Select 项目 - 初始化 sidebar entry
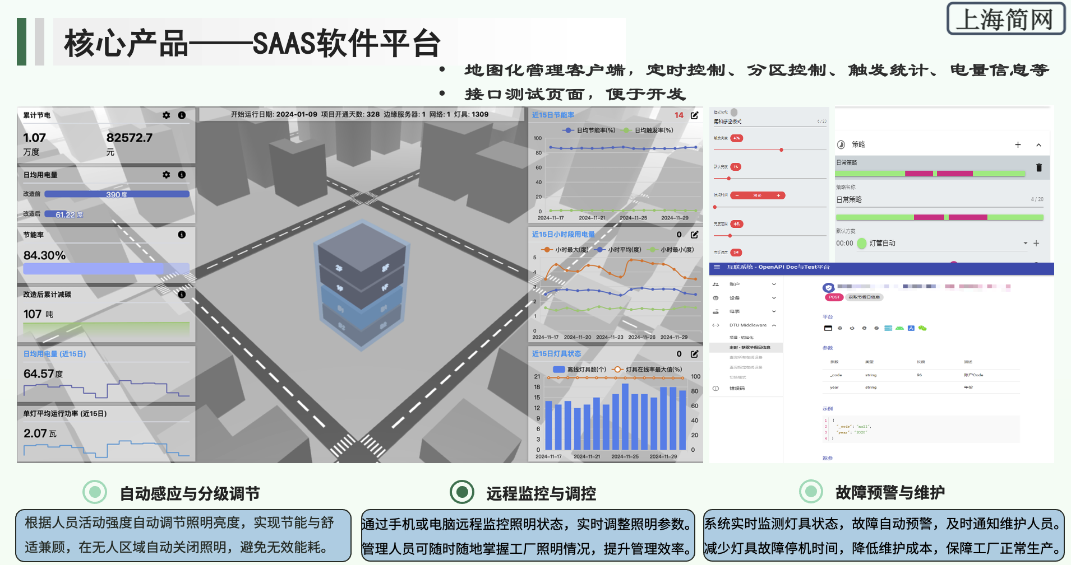This screenshot has width=1071, height=565. point(741,338)
